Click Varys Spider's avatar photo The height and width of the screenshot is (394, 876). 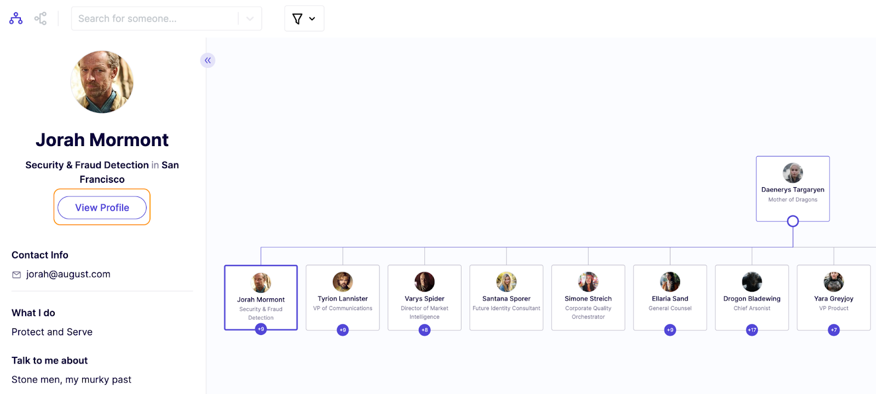[424, 282]
